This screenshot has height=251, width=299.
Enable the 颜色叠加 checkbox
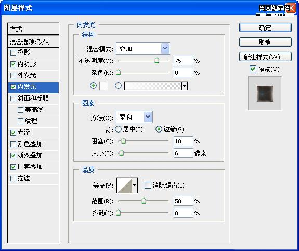pyautogui.click(x=13, y=144)
